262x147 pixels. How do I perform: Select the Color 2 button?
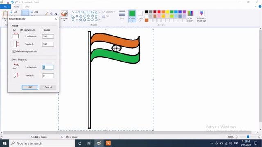click(140, 16)
